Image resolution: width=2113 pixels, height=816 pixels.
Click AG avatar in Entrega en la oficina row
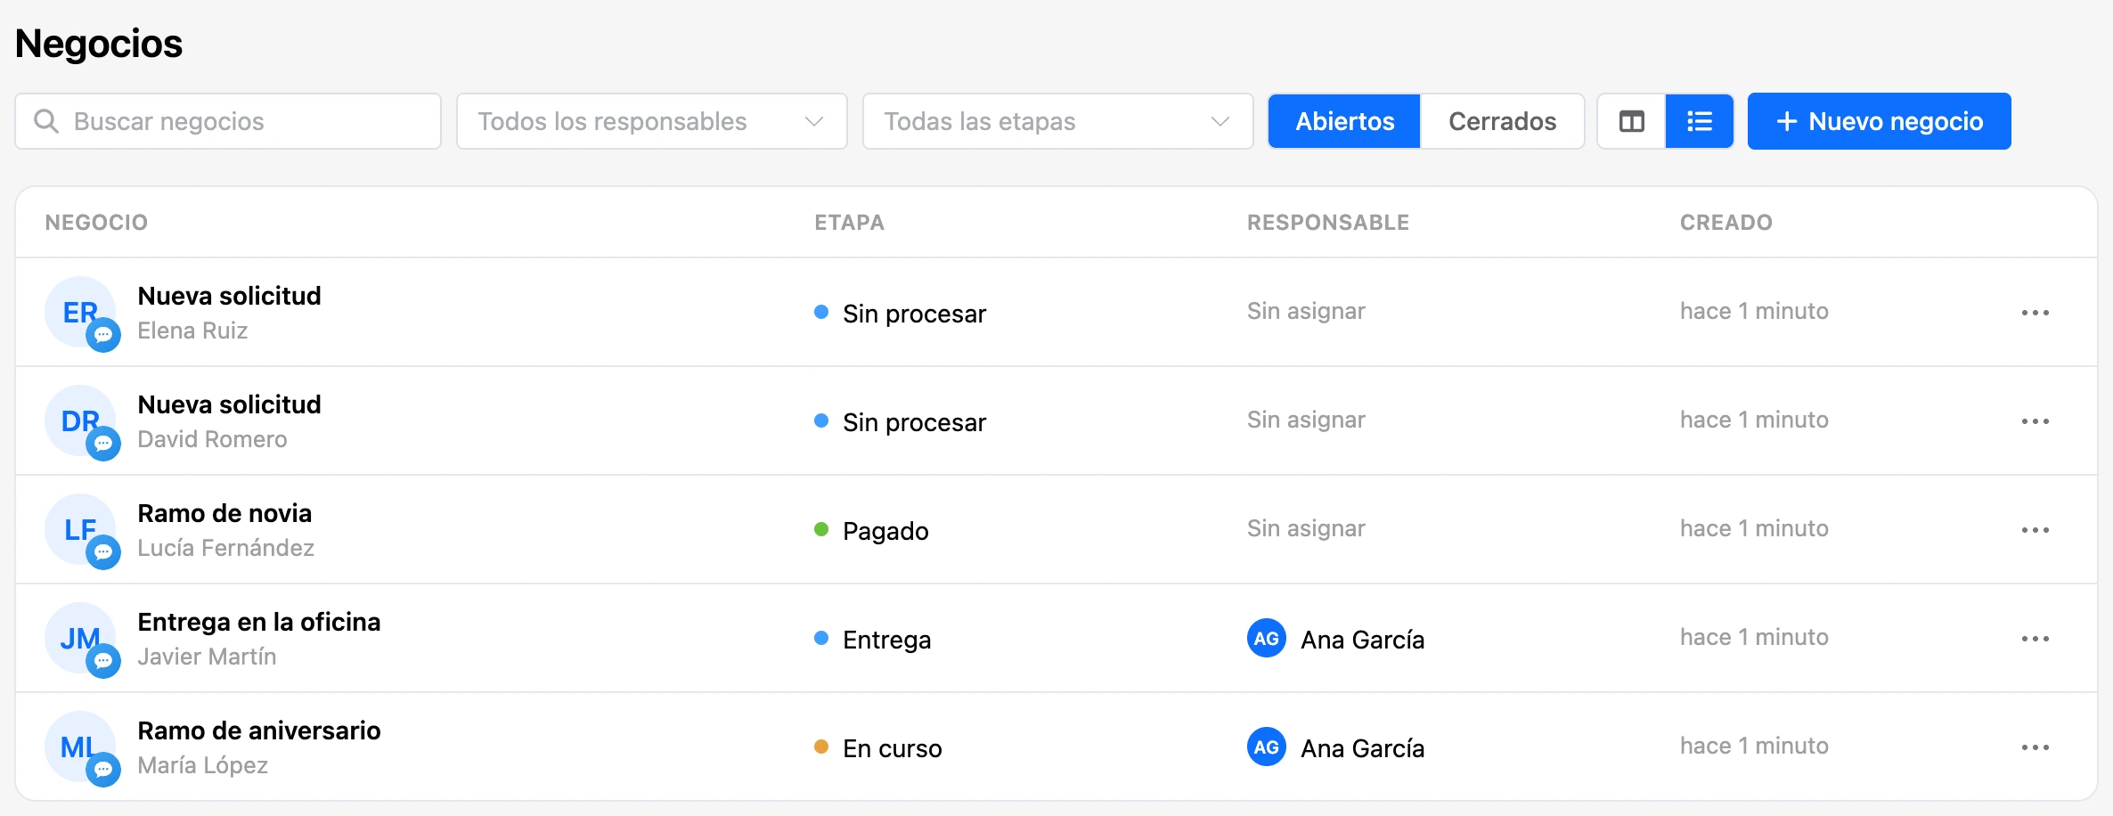coord(1266,638)
